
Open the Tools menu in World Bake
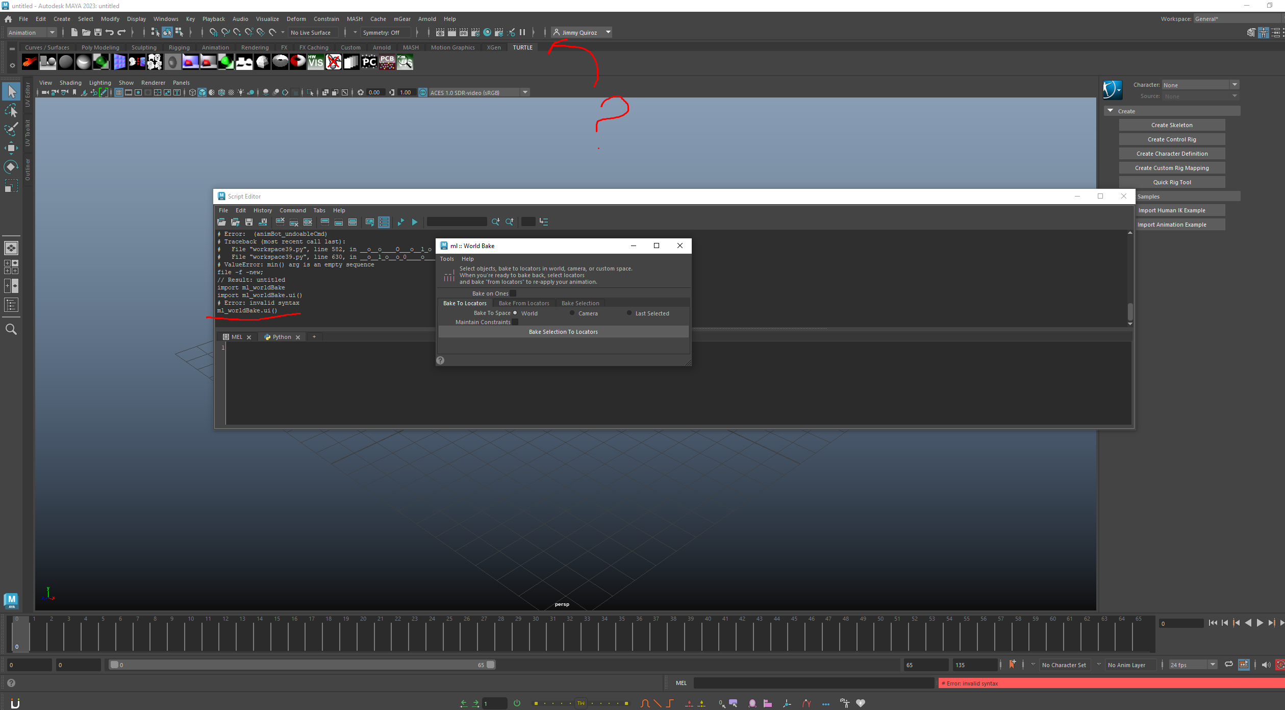pyautogui.click(x=447, y=259)
